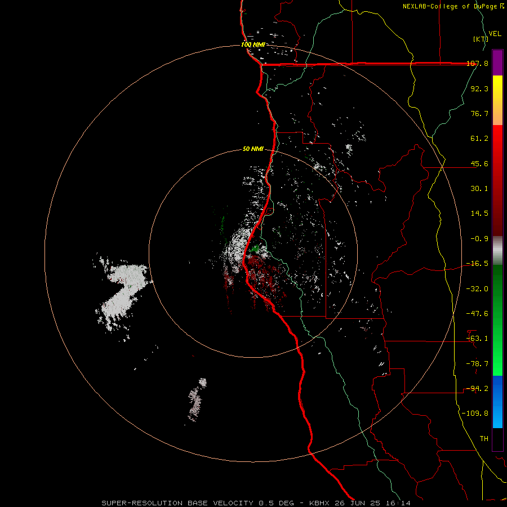The width and height of the screenshot is (507, 507).
Task: Select the 76.7 scale value
Action: (479, 113)
